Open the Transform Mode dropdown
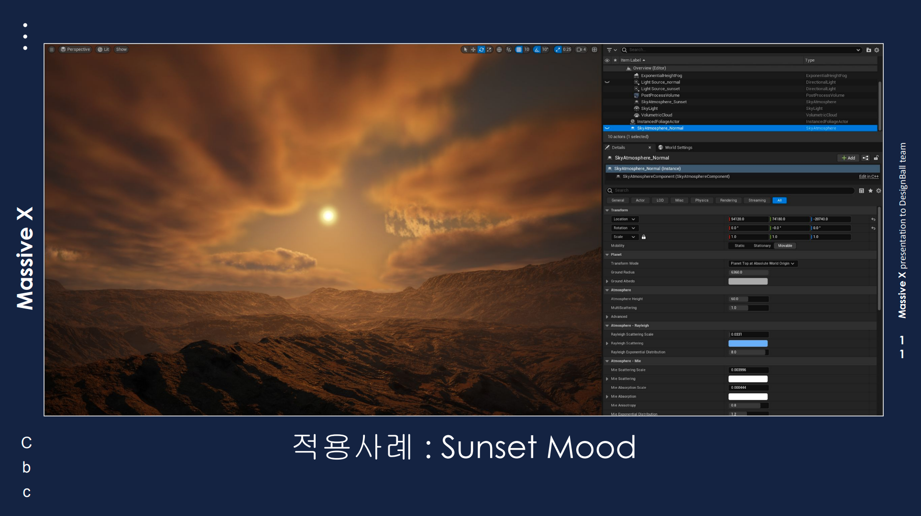Viewport: 921px width, 516px height. [762, 263]
